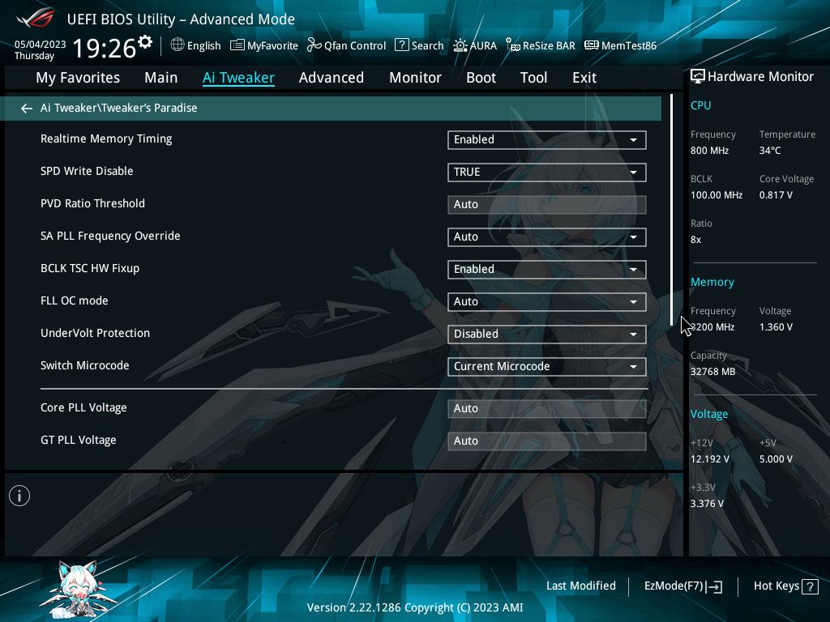Open the time settings gear icon

tap(145, 42)
